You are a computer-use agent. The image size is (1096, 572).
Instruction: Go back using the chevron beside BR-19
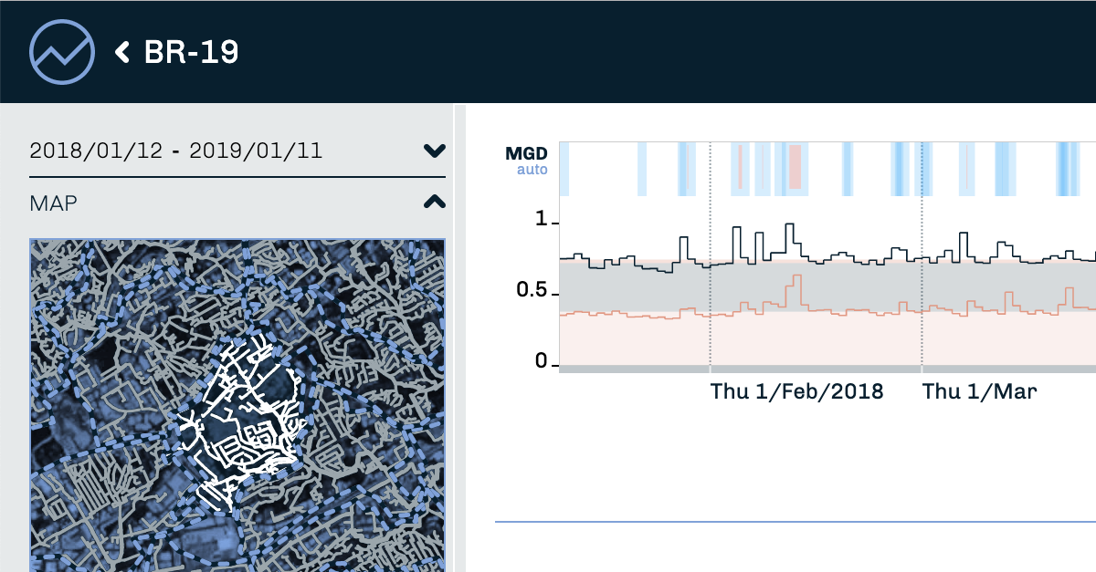coord(122,52)
